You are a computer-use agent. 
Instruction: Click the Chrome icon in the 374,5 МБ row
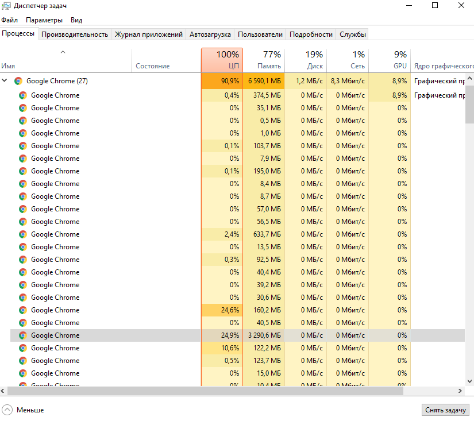coord(22,95)
